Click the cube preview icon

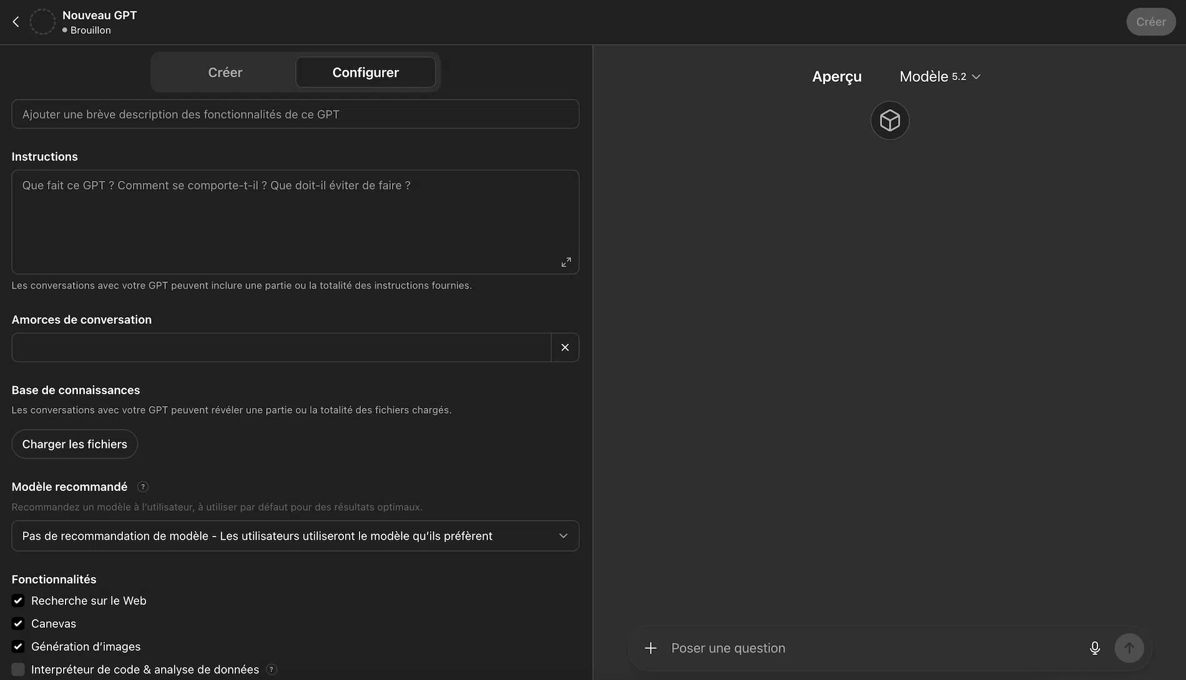889,120
